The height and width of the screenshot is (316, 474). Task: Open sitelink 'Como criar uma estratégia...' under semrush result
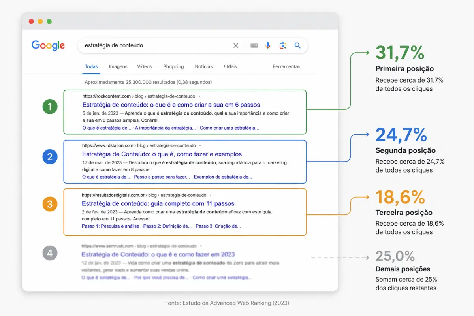click(x=222, y=277)
